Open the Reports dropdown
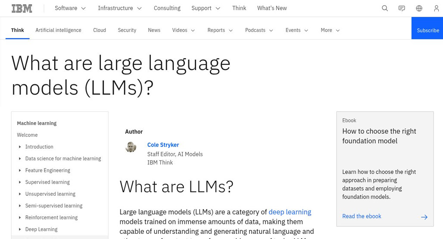Viewport: 443px width, 239px height. pos(220,30)
